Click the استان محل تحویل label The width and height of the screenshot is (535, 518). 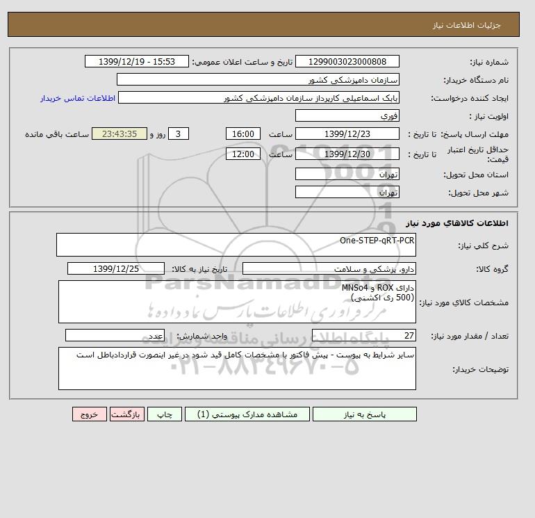tap(476, 175)
